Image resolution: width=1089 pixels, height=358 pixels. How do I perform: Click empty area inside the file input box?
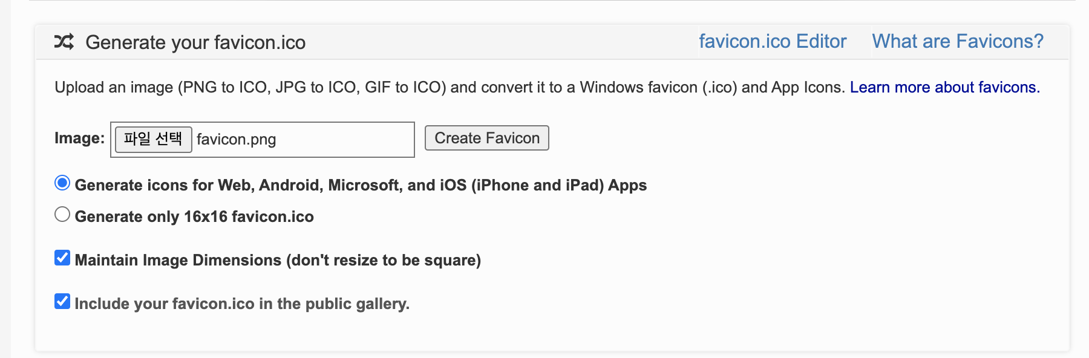(x=345, y=140)
